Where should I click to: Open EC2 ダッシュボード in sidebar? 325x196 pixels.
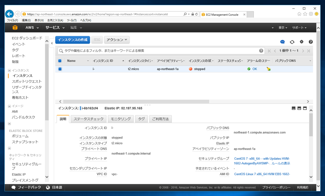[27, 38]
